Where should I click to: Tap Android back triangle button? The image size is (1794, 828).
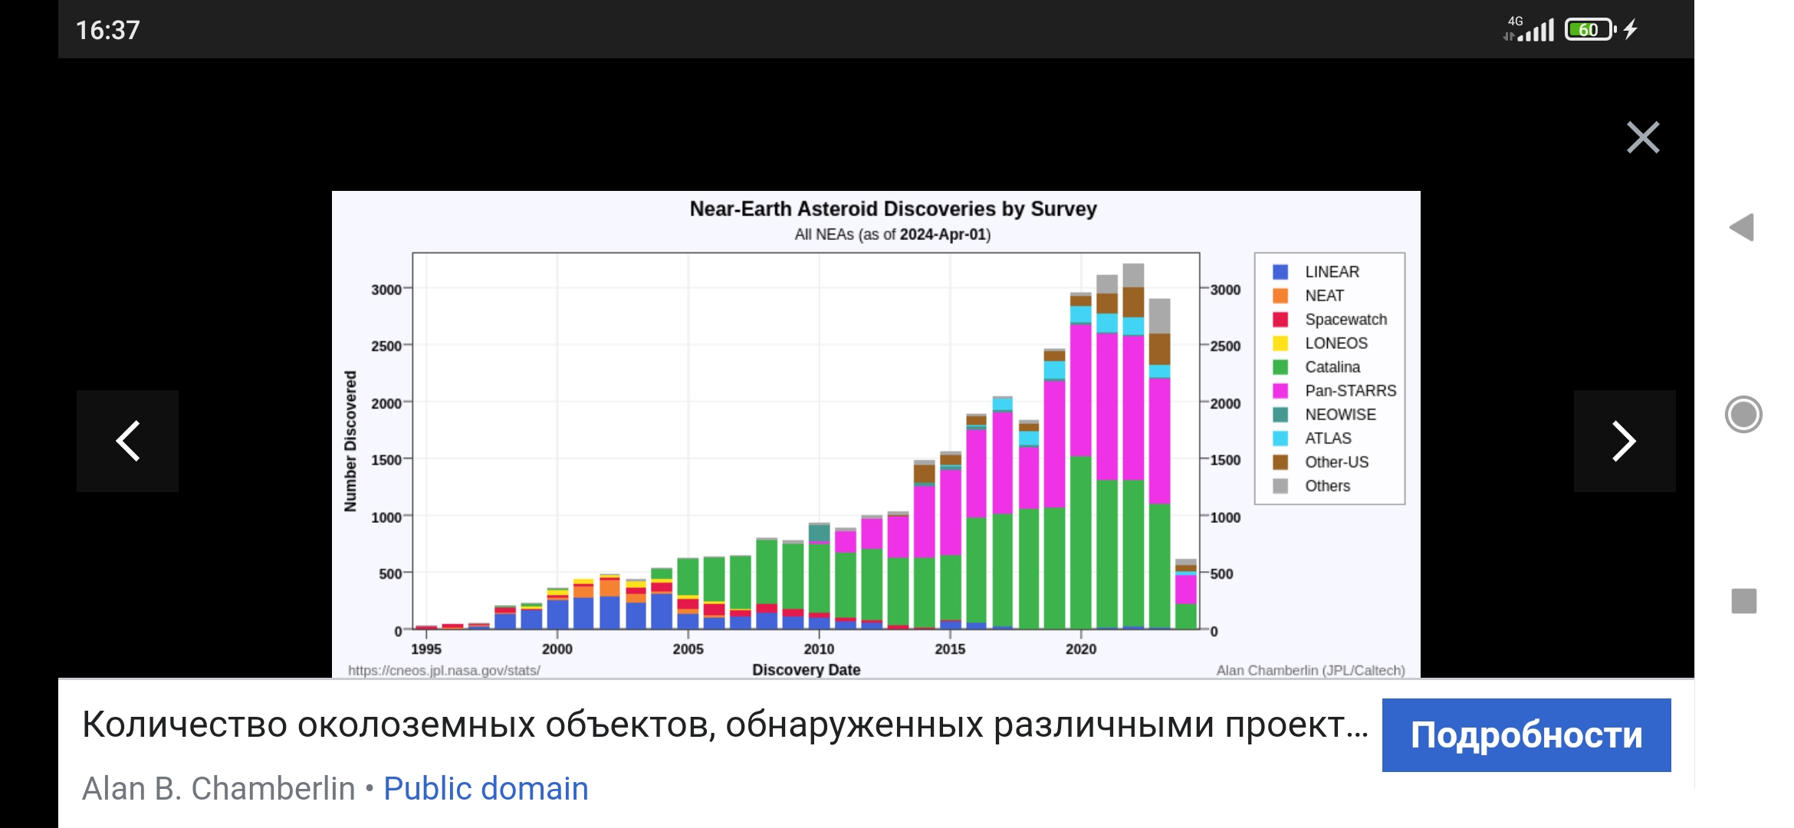1742,227
